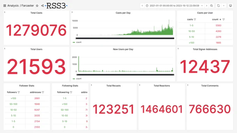Viewport: 237px width, 133px height.
Task: Select the 766630 total comments value
Action: [x=210, y=109]
